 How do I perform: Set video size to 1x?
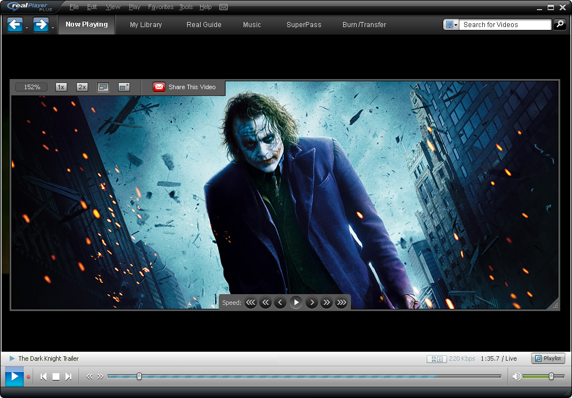pyautogui.click(x=61, y=87)
